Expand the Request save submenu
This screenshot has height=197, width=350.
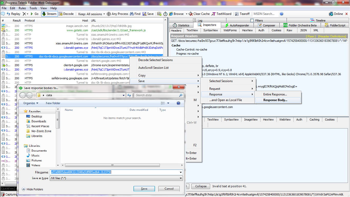click(x=228, y=89)
